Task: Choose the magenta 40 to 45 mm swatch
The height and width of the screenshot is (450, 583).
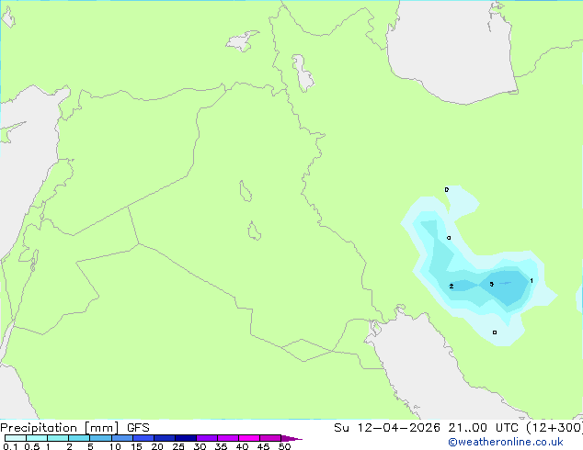Action: pyautogui.click(x=249, y=438)
